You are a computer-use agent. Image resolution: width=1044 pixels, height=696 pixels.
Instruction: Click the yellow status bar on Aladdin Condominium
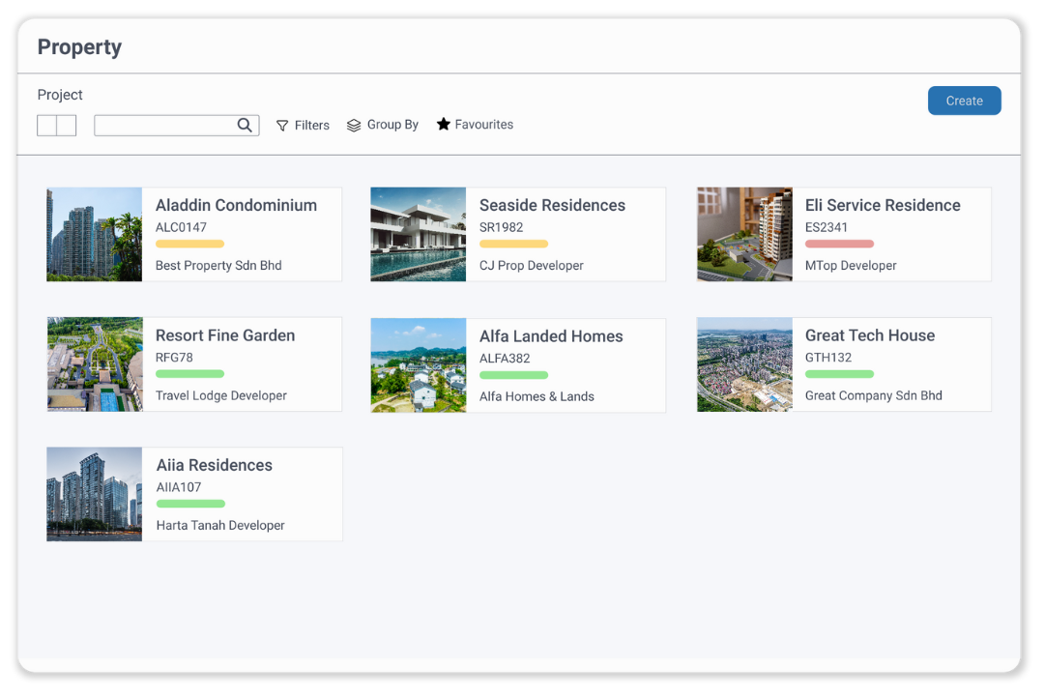(189, 244)
